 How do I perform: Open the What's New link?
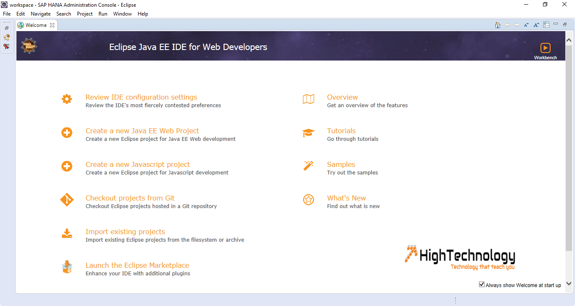[346, 198]
